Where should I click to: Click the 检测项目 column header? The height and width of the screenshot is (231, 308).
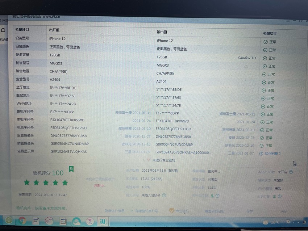click(x=22, y=30)
